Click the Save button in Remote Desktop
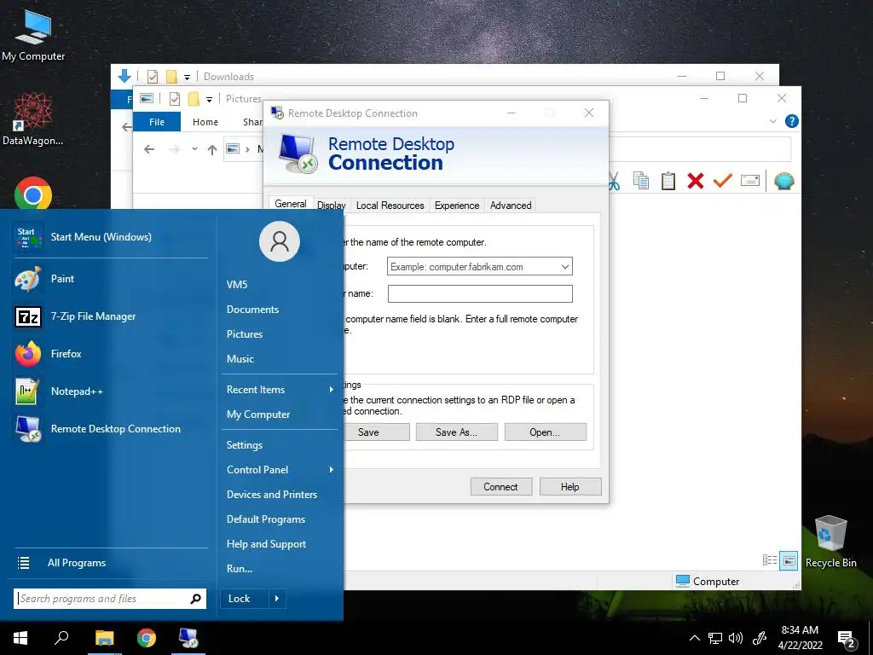This screenshot has width=873, height=655. pyautogui.click(x=376, y=432)
